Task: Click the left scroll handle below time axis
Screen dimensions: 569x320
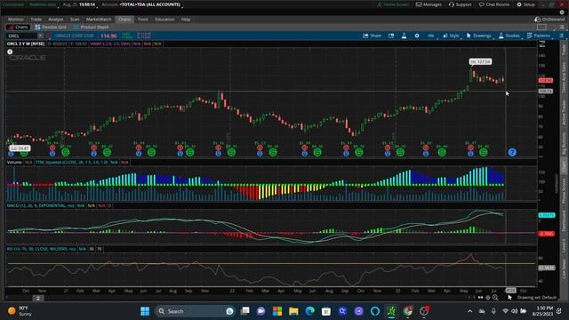Action: tap(37, 299)
